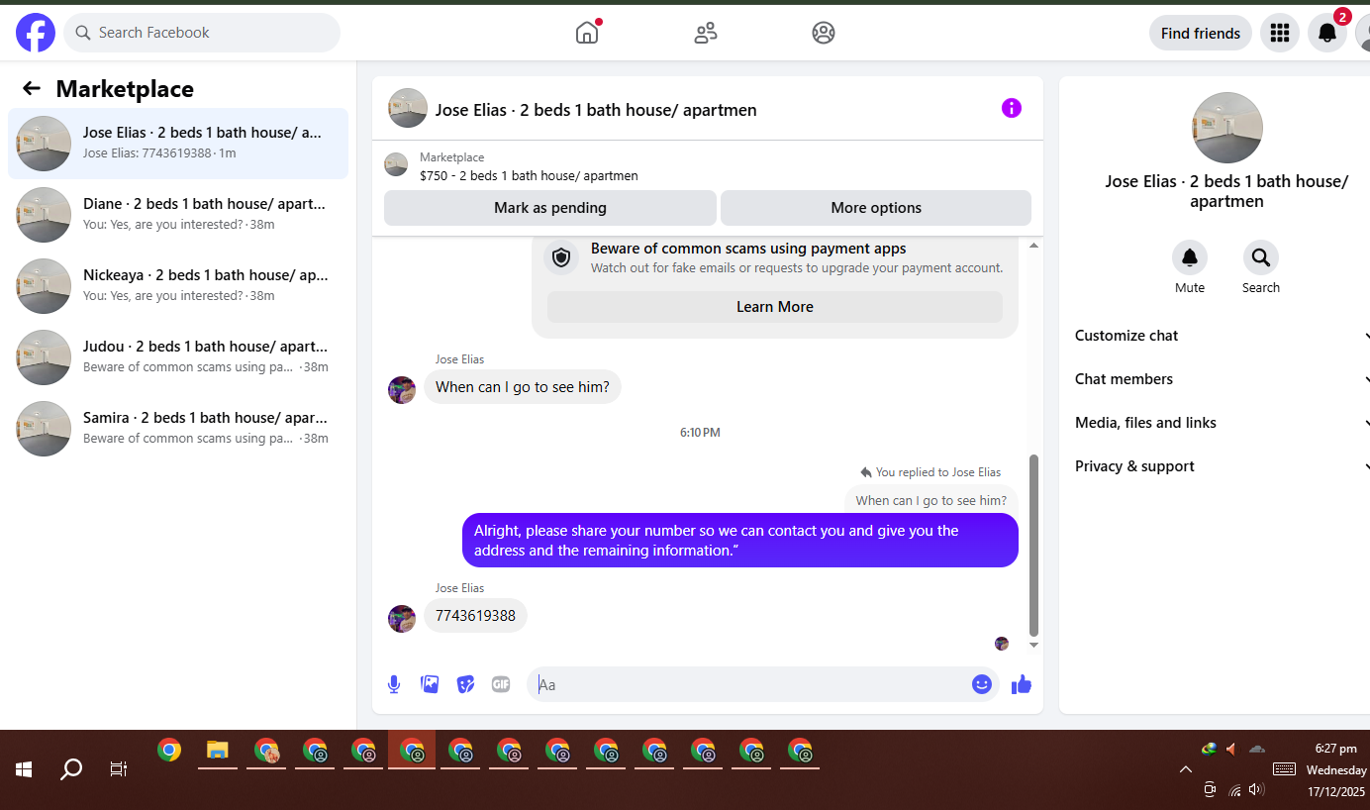Show hidden system tray icons chevron
1370x810 pixels.
pyautogui.click(x=1186, y=769)
